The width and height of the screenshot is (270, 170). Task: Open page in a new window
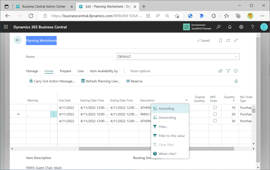coord(228,40)
